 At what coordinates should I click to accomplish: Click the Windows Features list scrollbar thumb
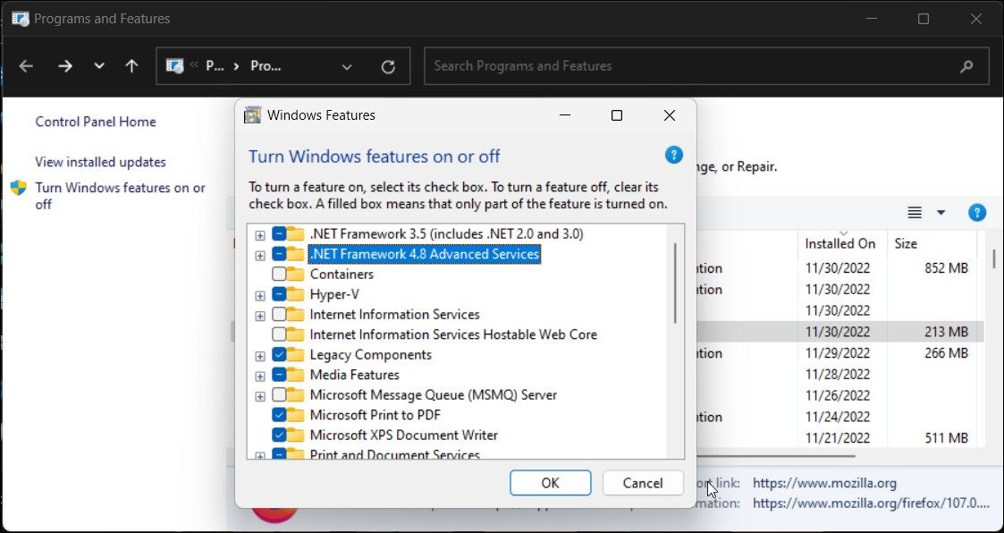click(676, 283)
